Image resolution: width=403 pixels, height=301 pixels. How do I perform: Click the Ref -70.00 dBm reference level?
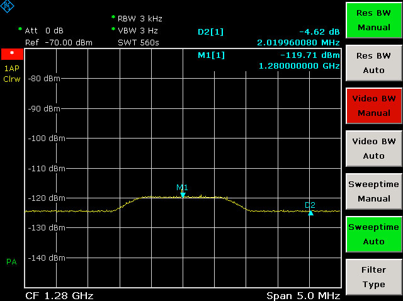[x=59, y=42]
